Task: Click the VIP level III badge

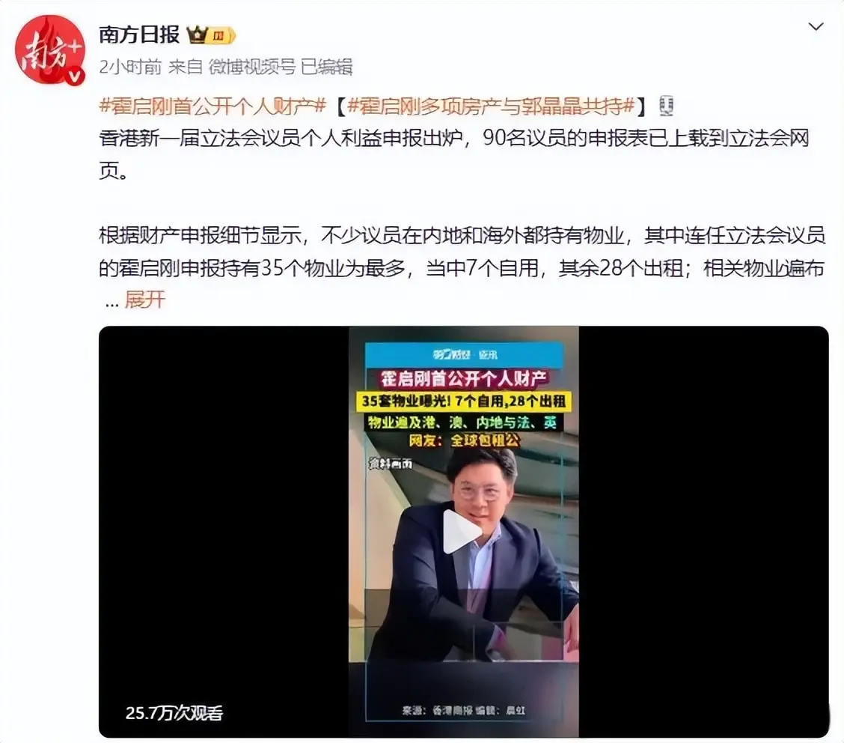Action: coord(221,35)
